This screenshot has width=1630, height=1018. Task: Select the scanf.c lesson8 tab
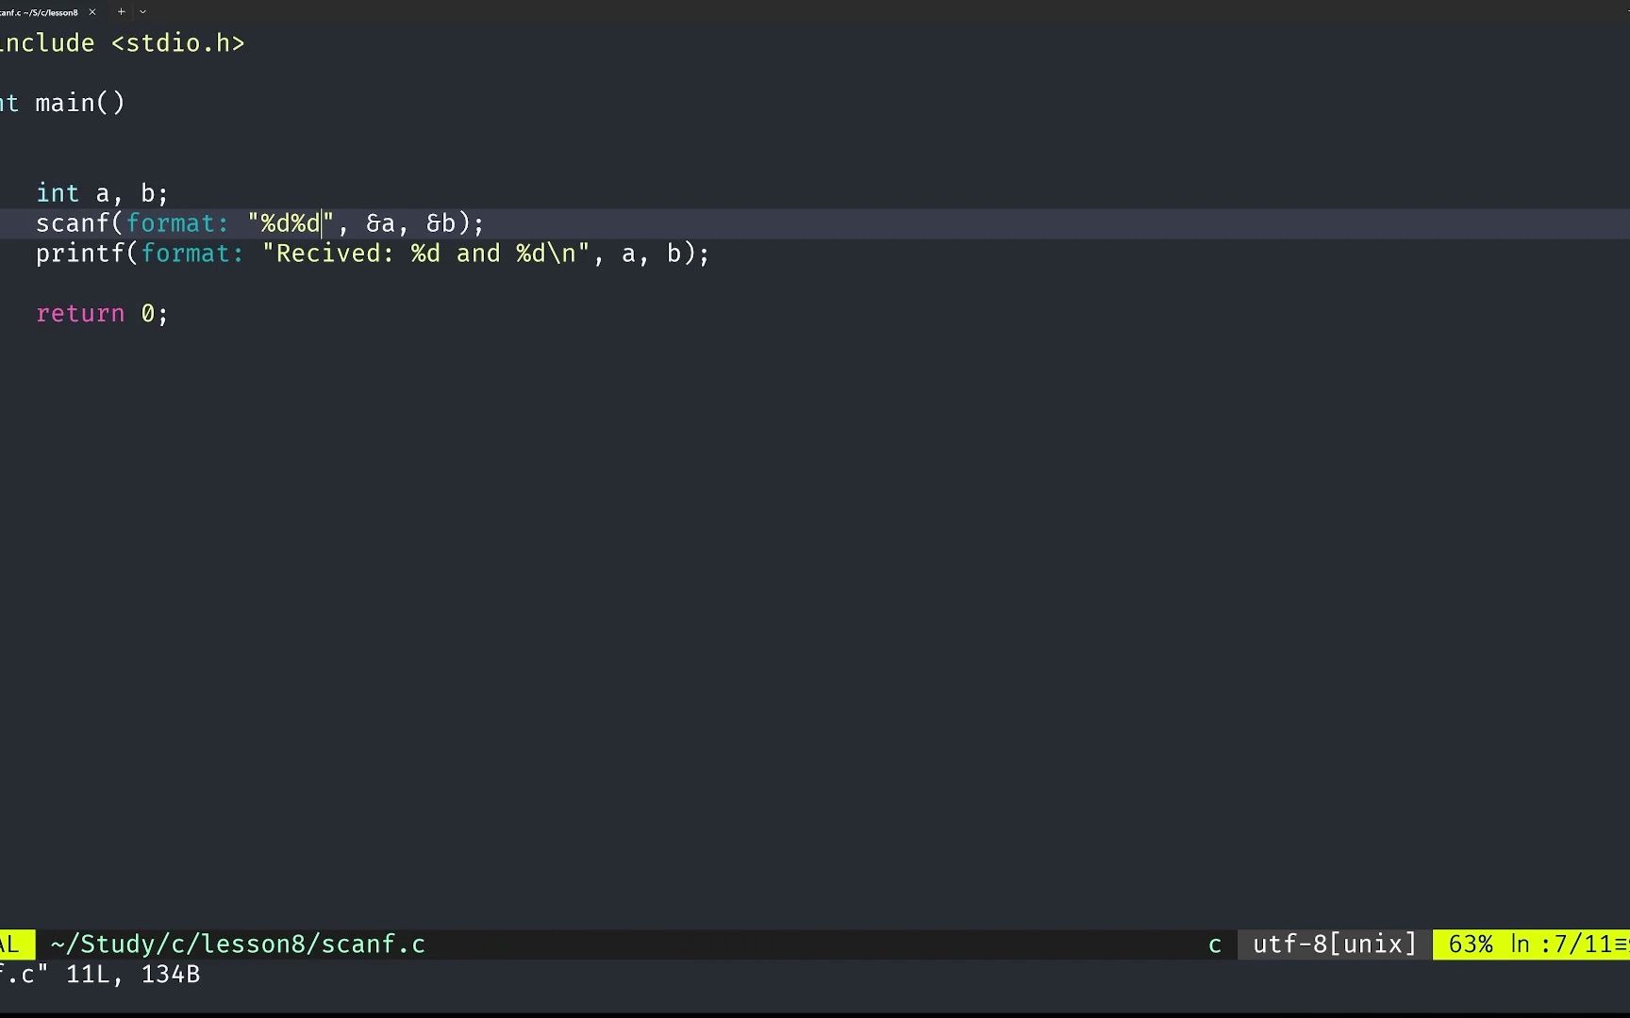pos(40,12)
